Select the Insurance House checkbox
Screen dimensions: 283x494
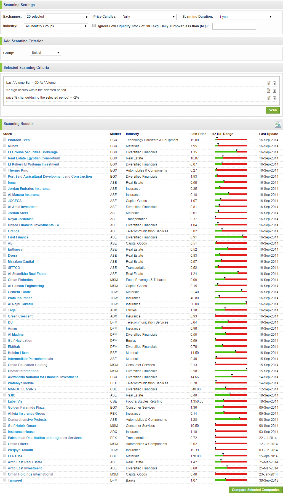pyautogui.click(x=5, y=431)
